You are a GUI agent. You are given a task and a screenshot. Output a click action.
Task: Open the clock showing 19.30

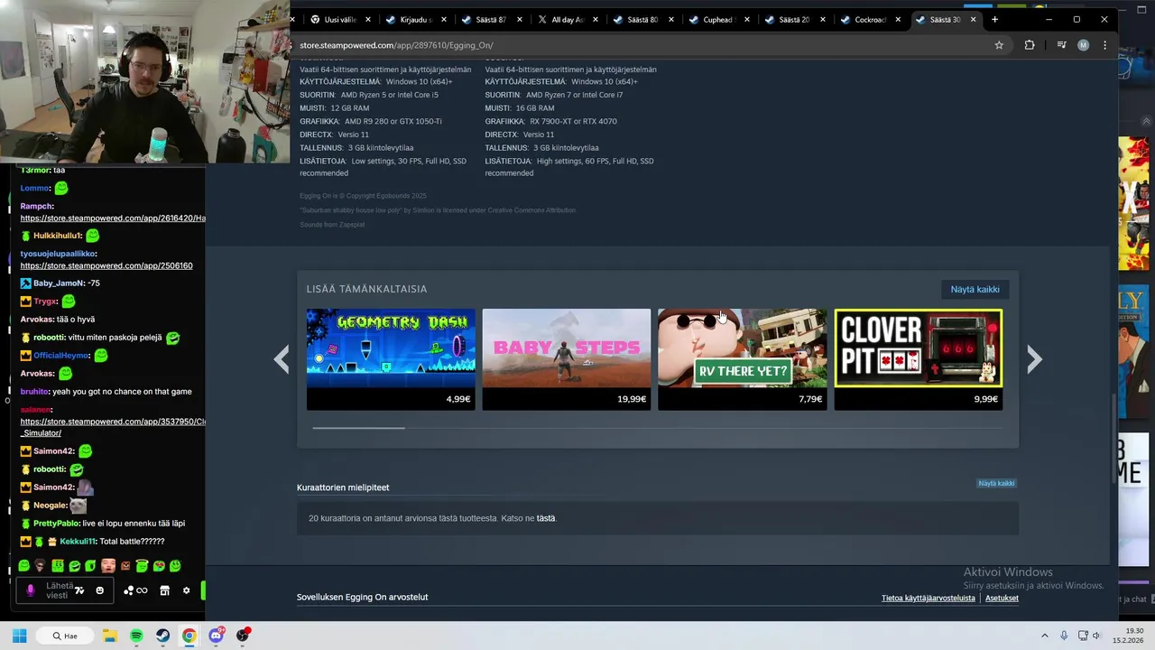[1129, 636]
